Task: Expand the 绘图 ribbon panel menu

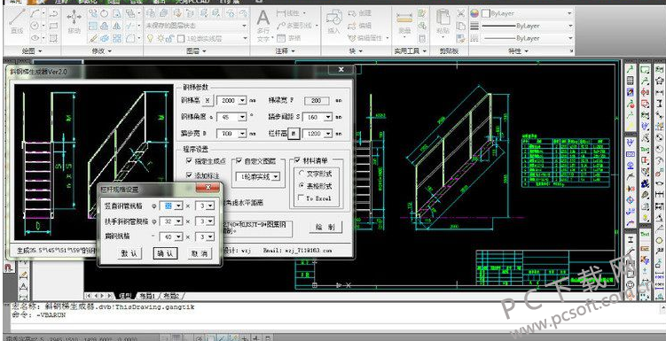Action: click(x=32, y=50)
